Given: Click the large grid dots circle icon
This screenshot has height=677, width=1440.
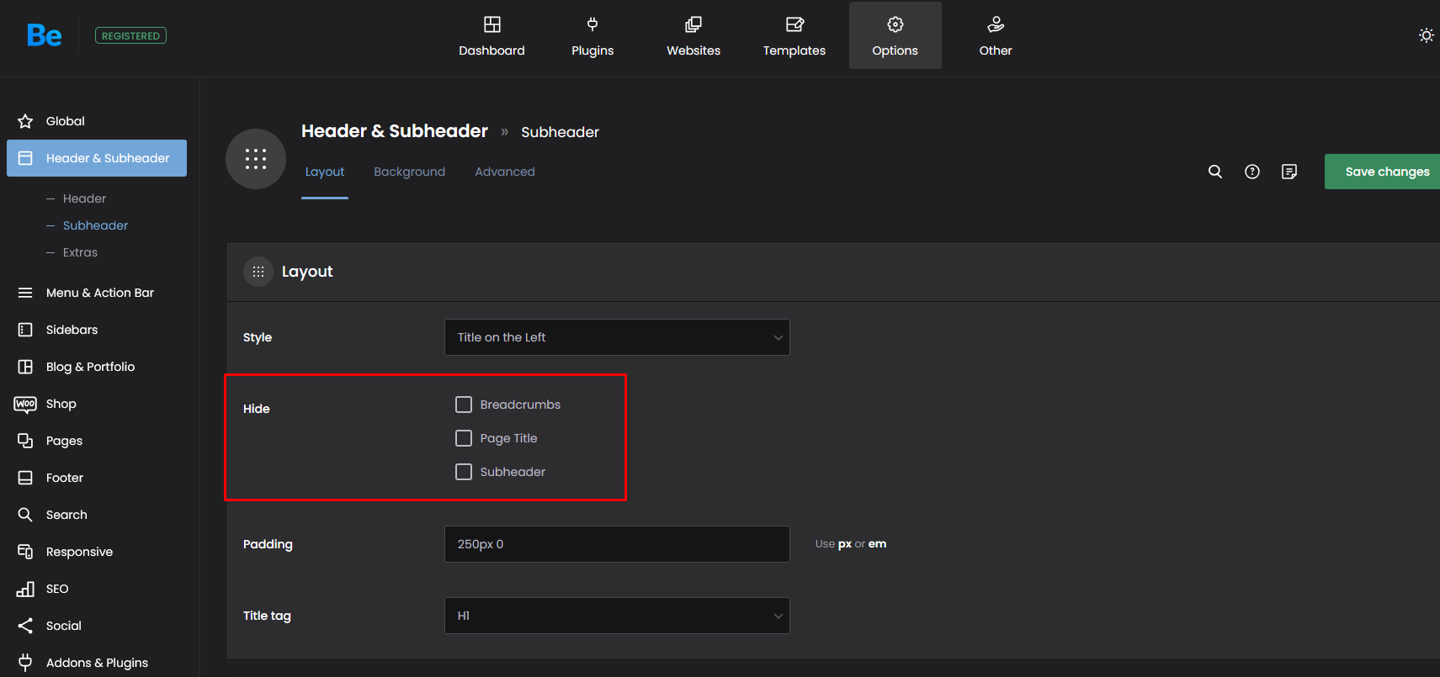Looking at the screenshot, I should (x=256, y=159).
